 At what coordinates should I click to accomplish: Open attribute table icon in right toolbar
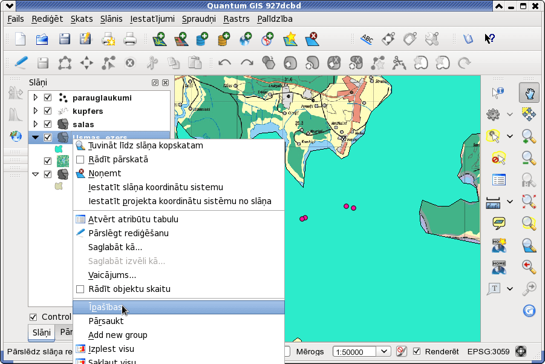pos(498,180)
